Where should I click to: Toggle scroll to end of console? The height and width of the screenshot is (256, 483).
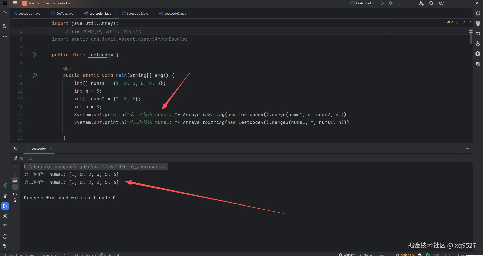[15, 187]
